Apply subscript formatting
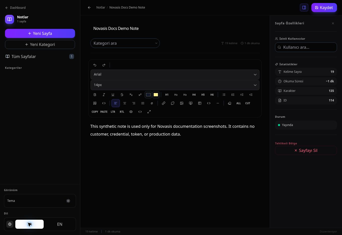The width and height of the screenshot is (342, 235). pyautogui.click(x=131, y=95)
